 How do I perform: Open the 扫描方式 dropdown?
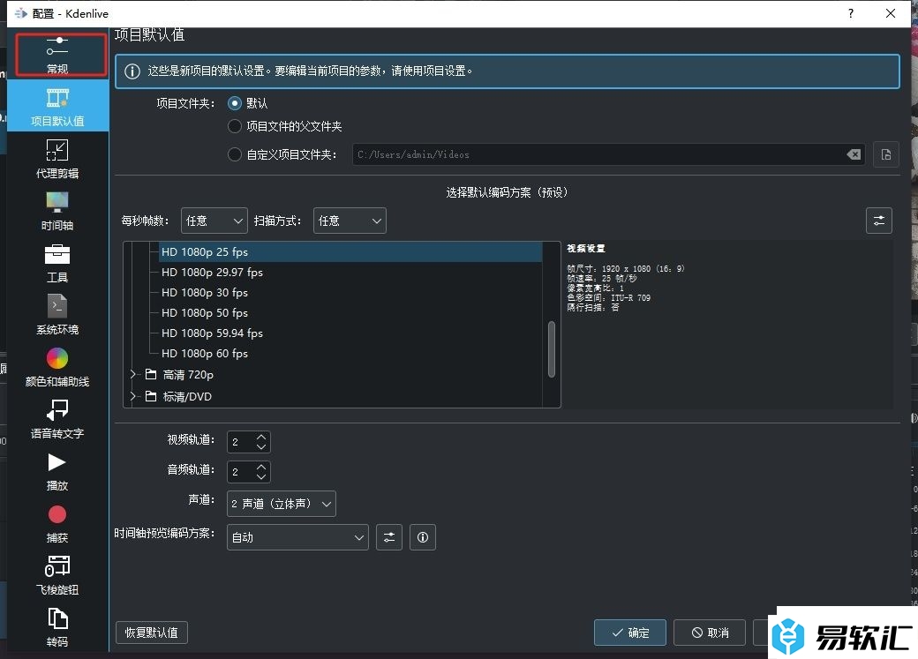350,221
